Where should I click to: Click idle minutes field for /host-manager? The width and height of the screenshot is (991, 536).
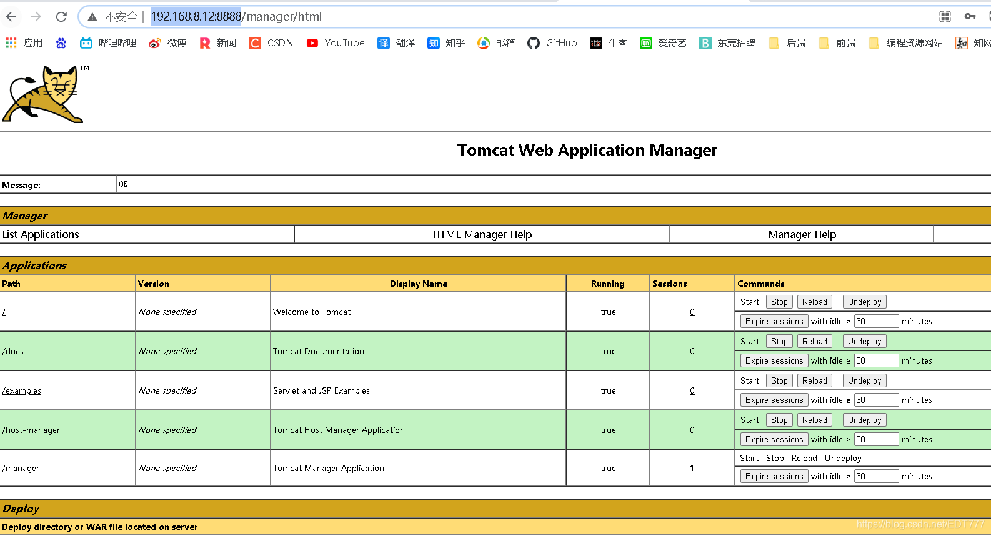[876, 439]
